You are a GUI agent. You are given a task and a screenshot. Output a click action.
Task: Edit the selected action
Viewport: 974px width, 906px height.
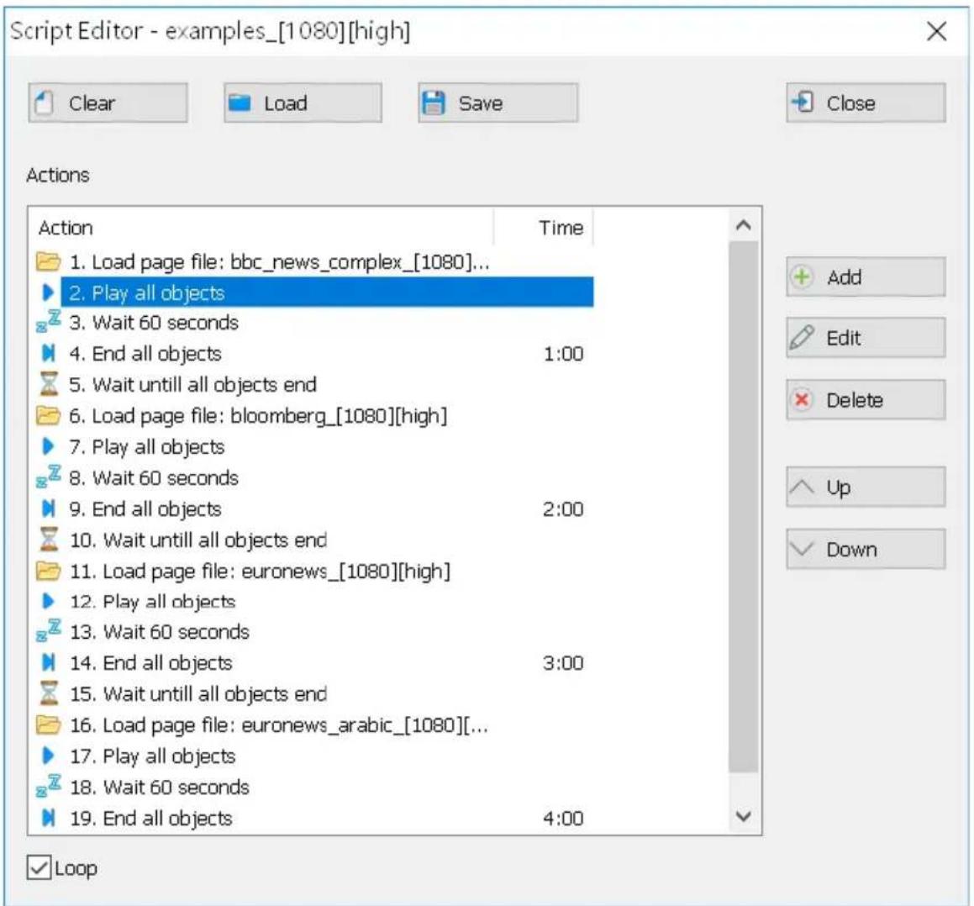866,338
